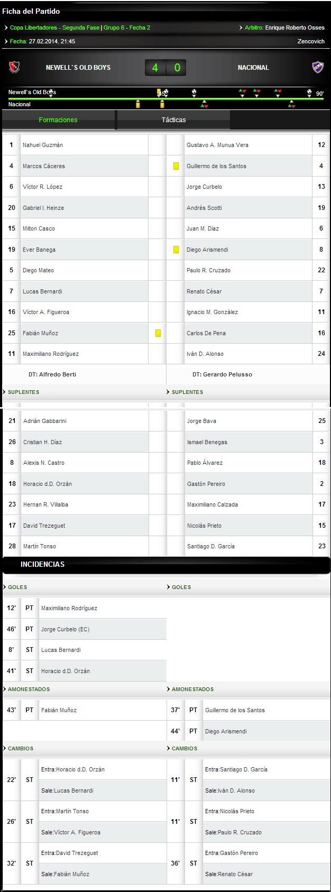Click first yellow card on Nacional timeline row
Image resolution: width=331 pixels, height=892 pixels.
pyautogui.click(x=138, y=104)
